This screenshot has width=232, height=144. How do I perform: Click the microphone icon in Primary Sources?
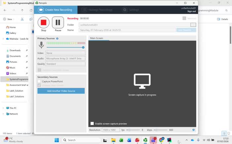[41, 45]
